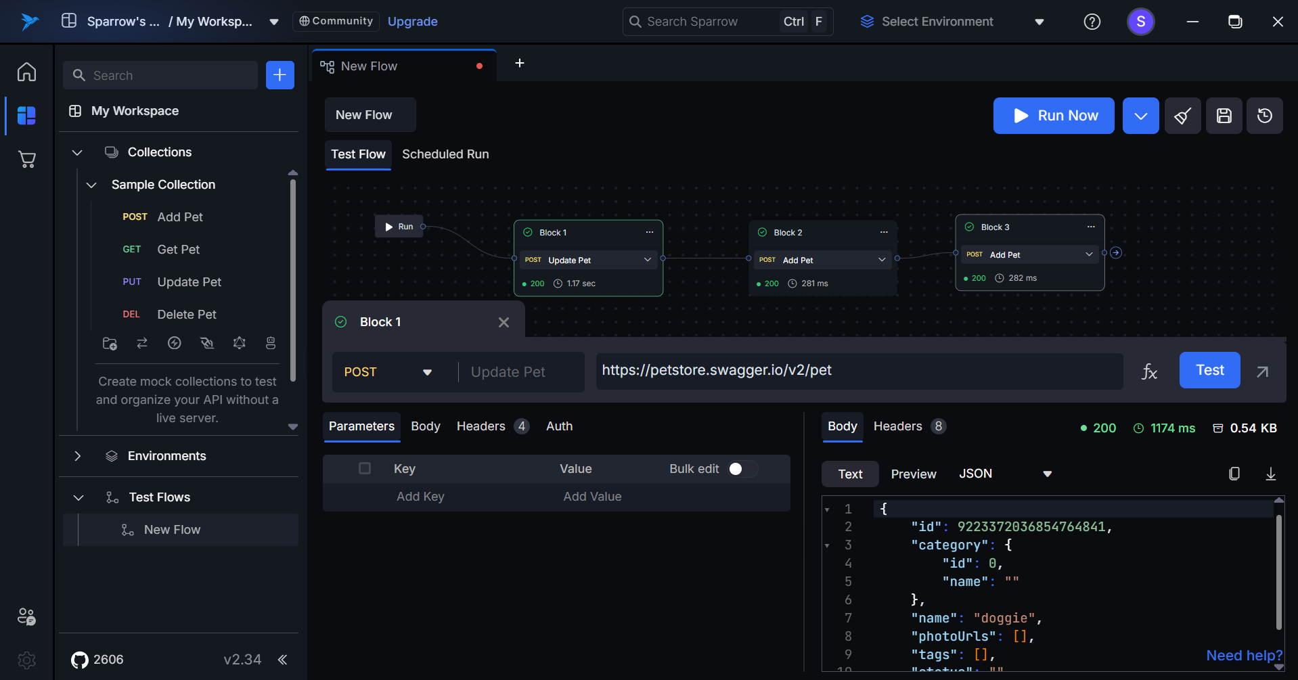Open the request Body tab
1298x680 pixels.
425,426
